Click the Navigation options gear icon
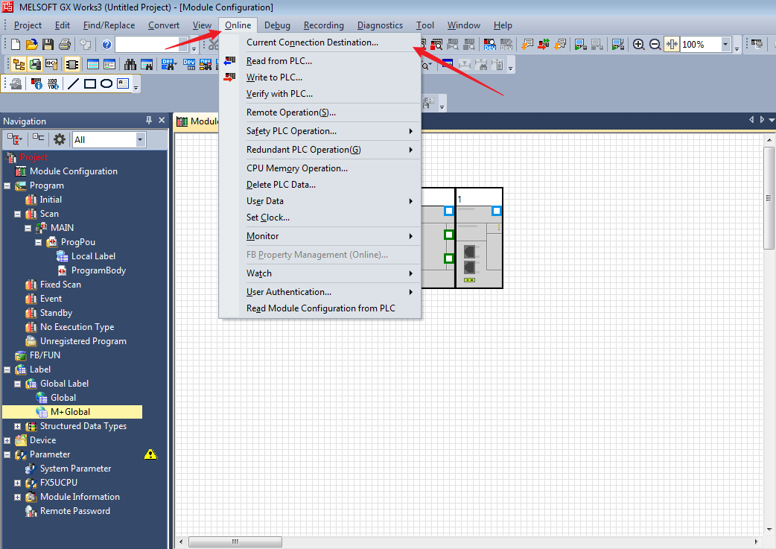This screenshot has height=549, width=776. coord(60,139)
